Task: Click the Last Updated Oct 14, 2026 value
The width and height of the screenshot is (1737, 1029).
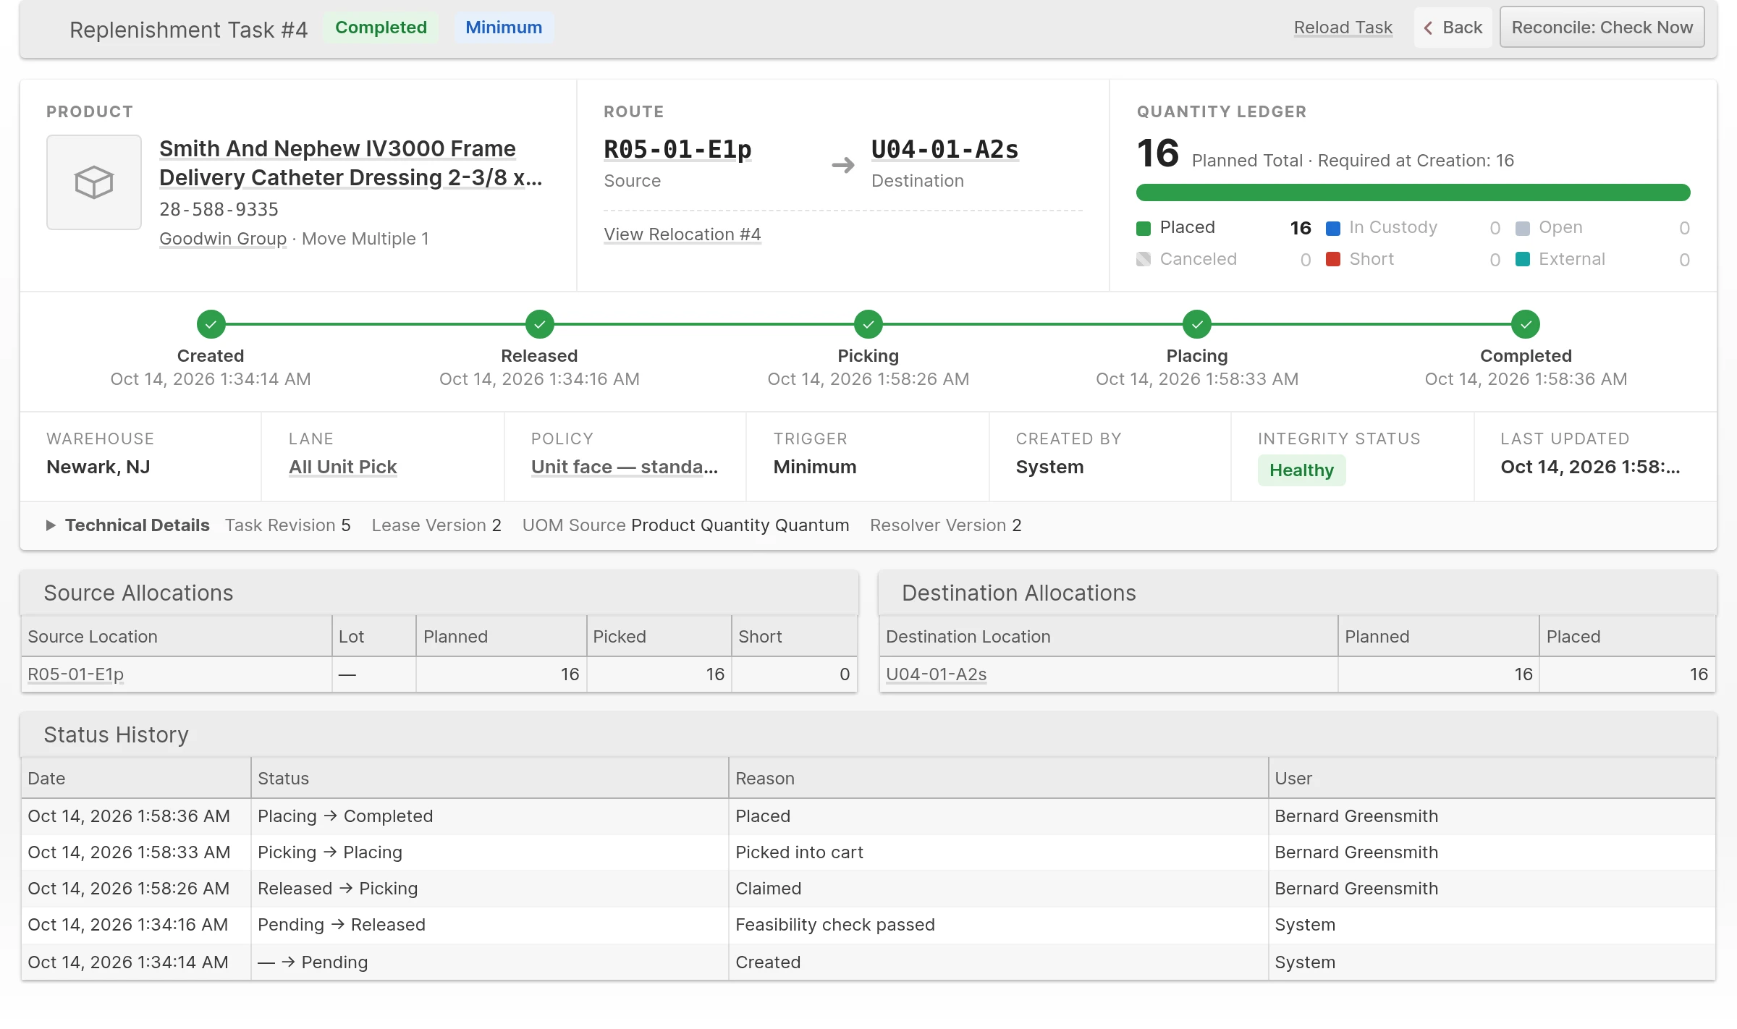Action: click(x=1590, y=467)
